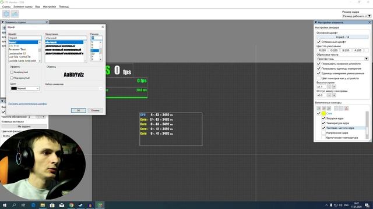
Task: Open File Explorer from taskbar
Action: [x=43, y=205]
